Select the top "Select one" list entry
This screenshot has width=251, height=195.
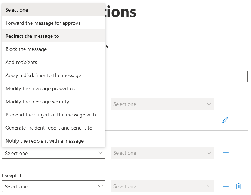click(17, 10)
